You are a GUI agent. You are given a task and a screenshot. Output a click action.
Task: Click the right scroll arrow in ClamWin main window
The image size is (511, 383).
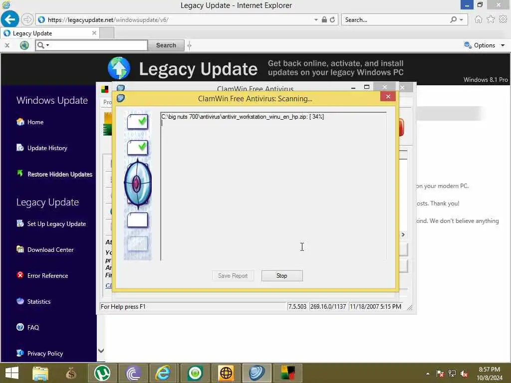coord(403,234)
